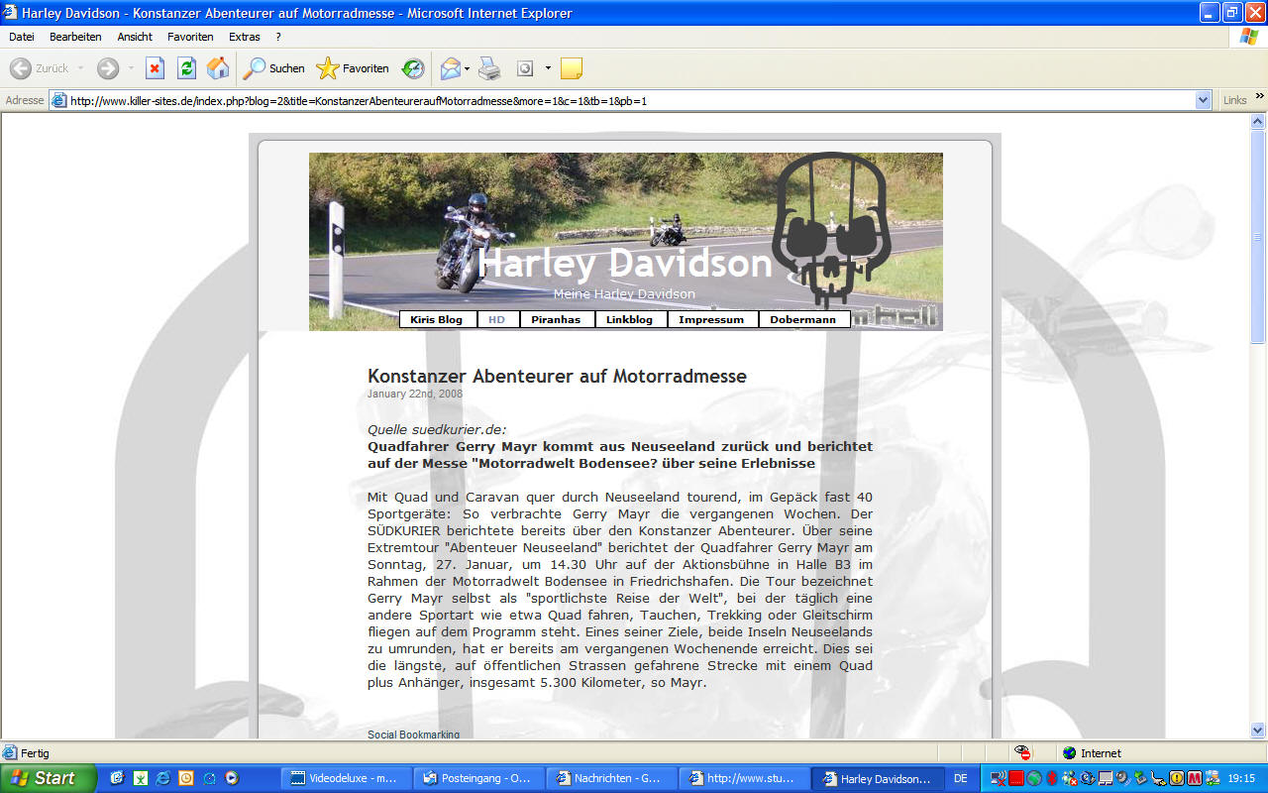Open the Suchen search panel

tap(274, 68)
